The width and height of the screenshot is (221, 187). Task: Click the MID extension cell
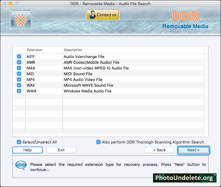click(44, 74)
